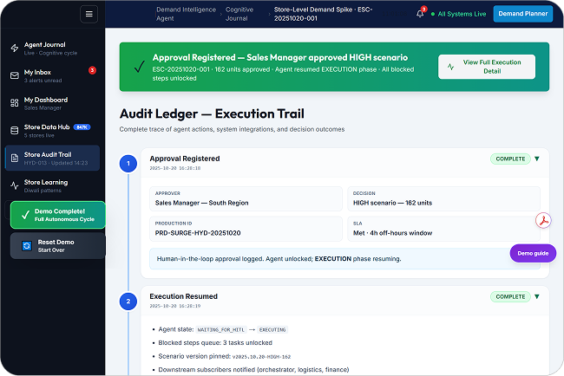
Task: Click Cognitive Journal breadcrumb
Action: (239, 14)
